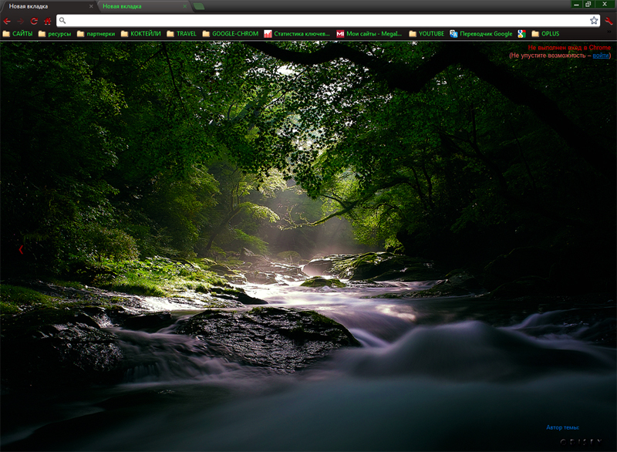Go back with the red back arrow
The width and height of the screenshot is (617, 452).
(7, 21)
